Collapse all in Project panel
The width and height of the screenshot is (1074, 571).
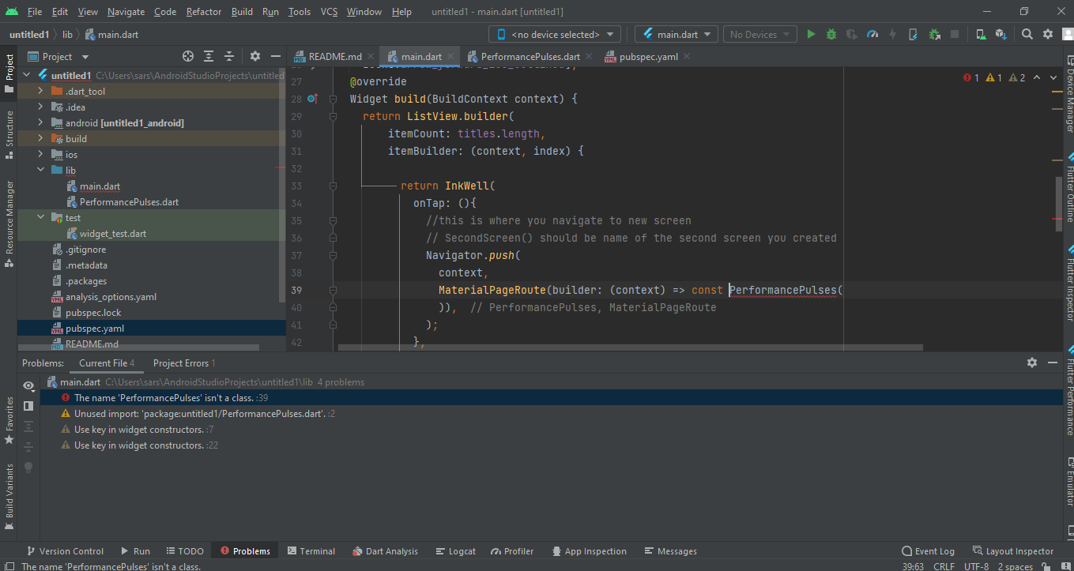pos(229,56)
